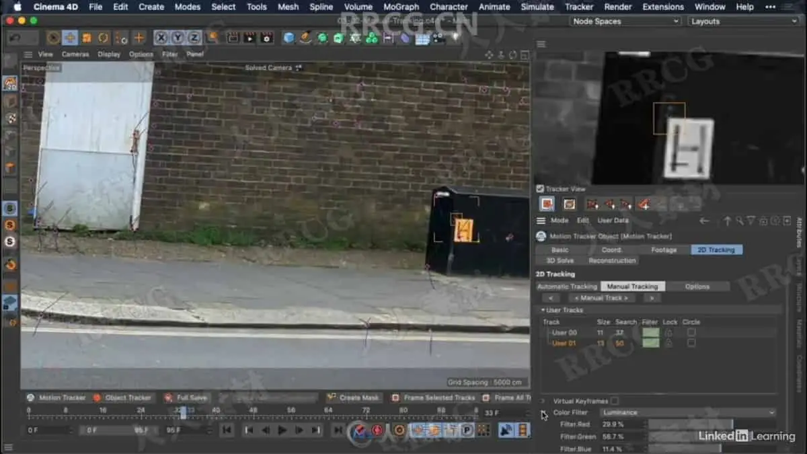Image resolution: width=807 pixels, height=454 pixels.
Task: Select the User 00 track row
Action: point(659,332)
